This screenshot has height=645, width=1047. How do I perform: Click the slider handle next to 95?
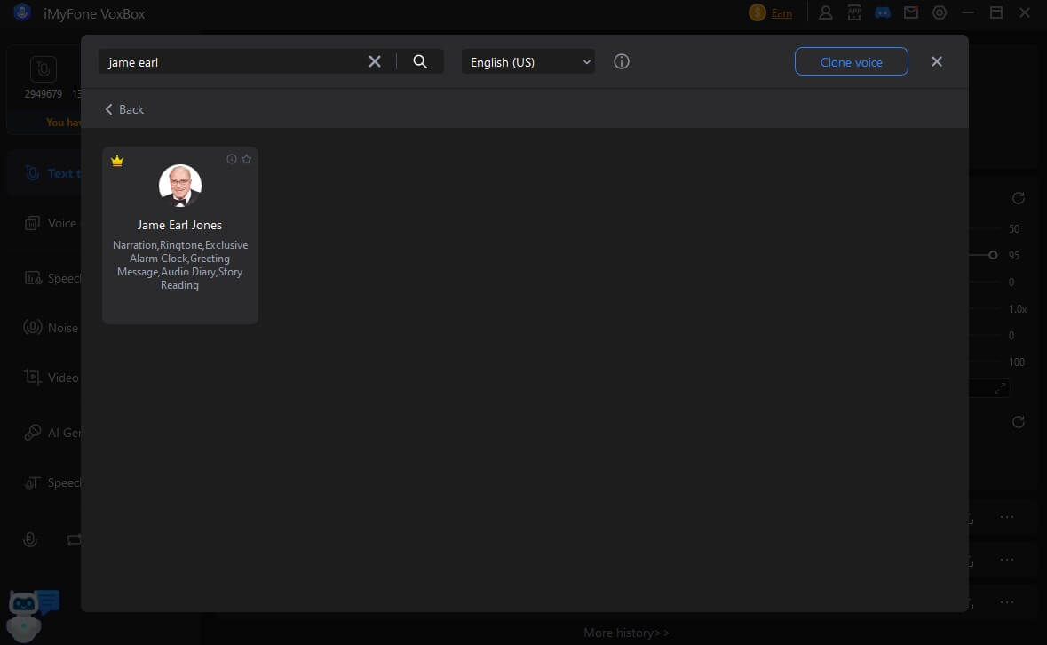click(x=993, y=255)
